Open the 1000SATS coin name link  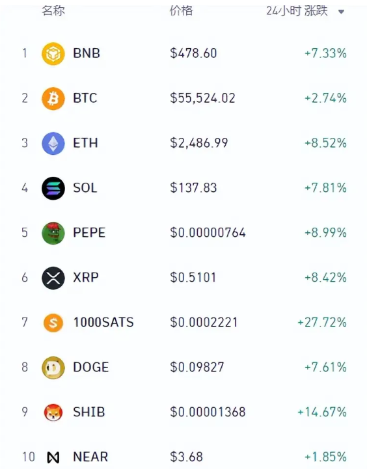(x=103, y=323)
